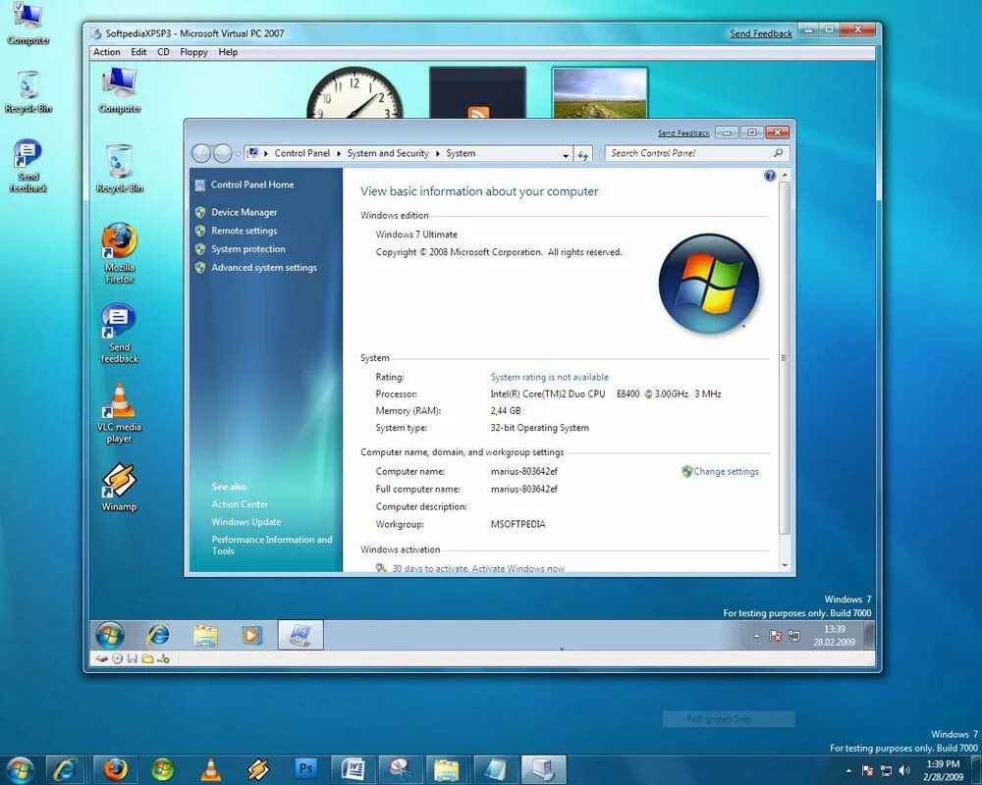Click Virtual PC status bar shared folder icon
Viewport: 982px width, 785px height.
click(148, 658)
